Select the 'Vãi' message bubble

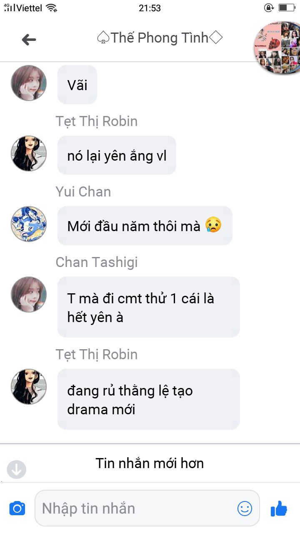click(x=77, y=85)
